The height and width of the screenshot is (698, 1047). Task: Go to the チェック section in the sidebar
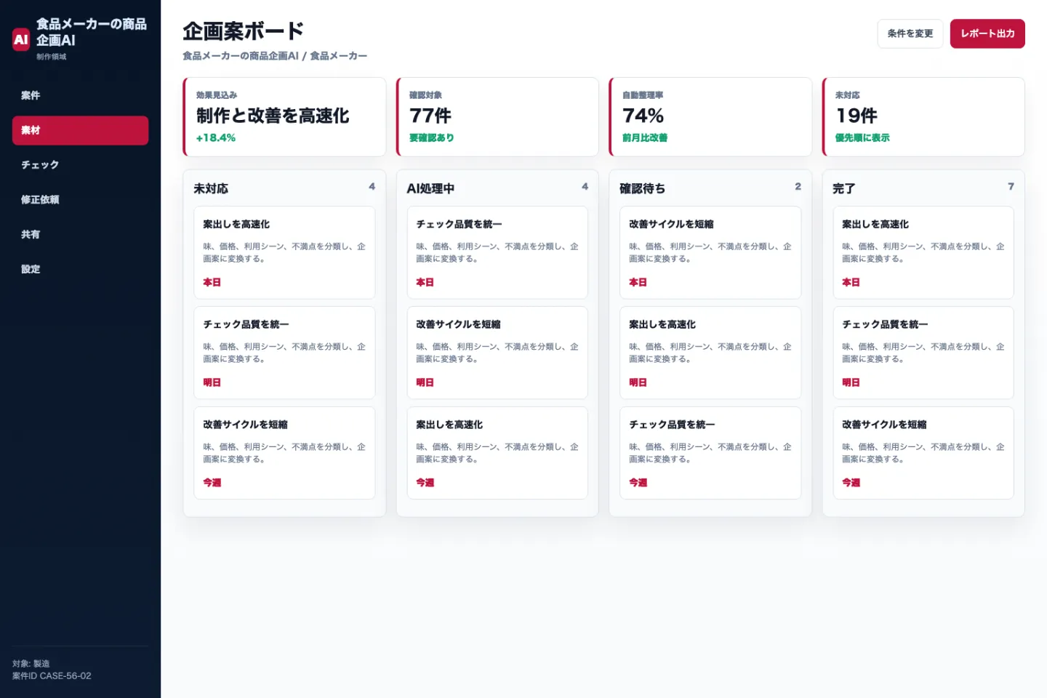click(x=80, y=165)
